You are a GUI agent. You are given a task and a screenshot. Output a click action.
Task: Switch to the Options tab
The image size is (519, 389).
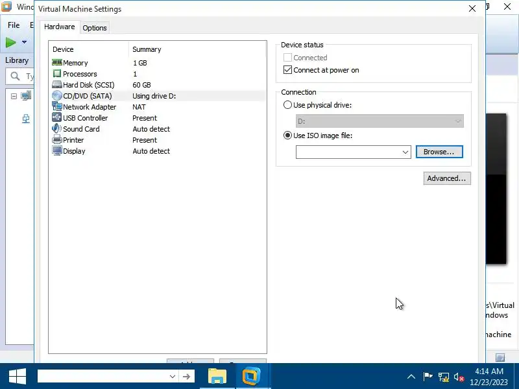[95, 28]
